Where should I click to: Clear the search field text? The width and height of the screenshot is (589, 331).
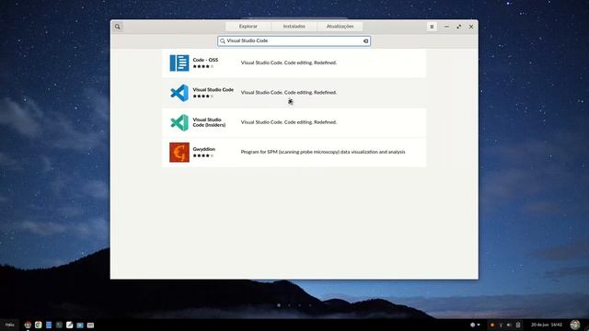[x=365, y=40]
